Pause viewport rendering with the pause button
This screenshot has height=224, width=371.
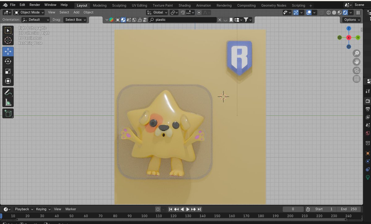coord(358,13)
